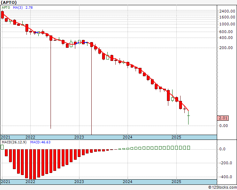Image resolution: width=237 pixels, height=190 pixels.
Task: Click the 0.00 price axis label
Action: click(223, 126)
